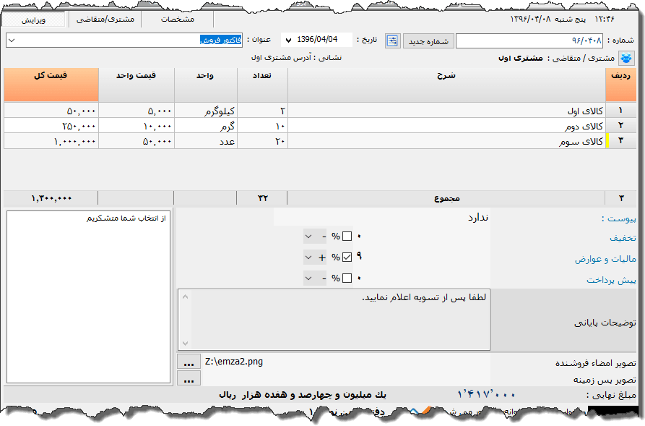
Task: Click the numbering settings icon beside شماره جدید
Action: 391,41
